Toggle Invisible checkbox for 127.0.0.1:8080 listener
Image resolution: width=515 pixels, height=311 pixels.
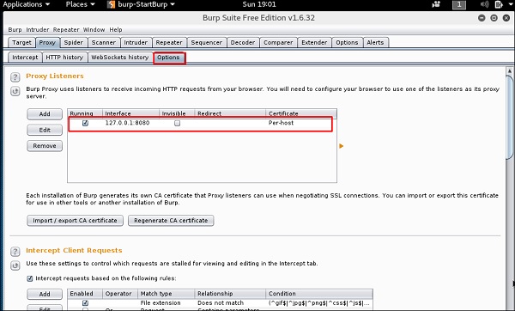[x=178, y=123]
